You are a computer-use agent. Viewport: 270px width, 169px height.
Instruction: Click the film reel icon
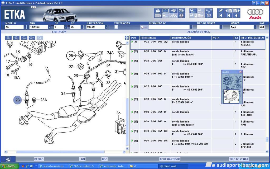click(x=181, y=16)
